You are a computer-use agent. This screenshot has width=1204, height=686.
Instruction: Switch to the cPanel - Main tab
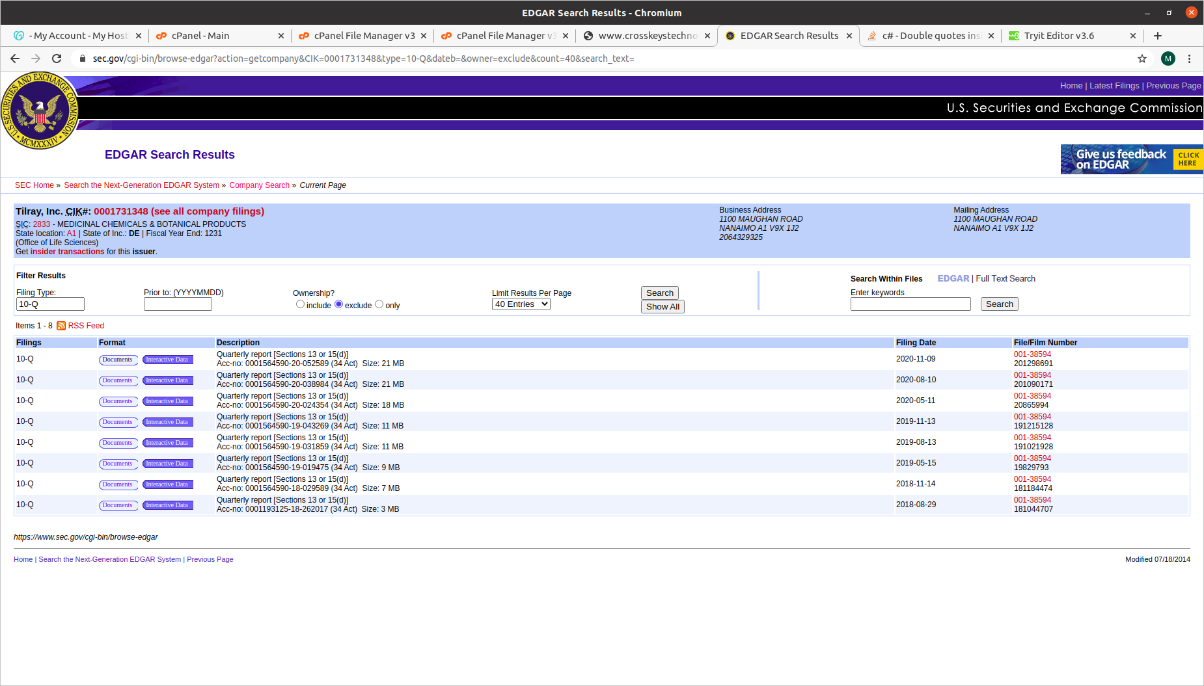[x=200, y=36]
